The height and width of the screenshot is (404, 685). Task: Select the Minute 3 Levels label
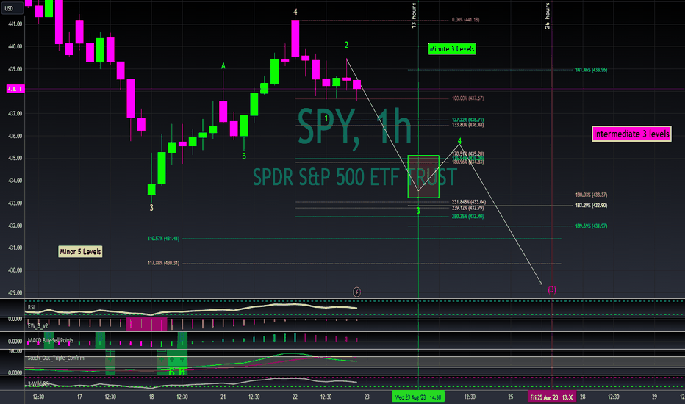click(x=452, y=49)
